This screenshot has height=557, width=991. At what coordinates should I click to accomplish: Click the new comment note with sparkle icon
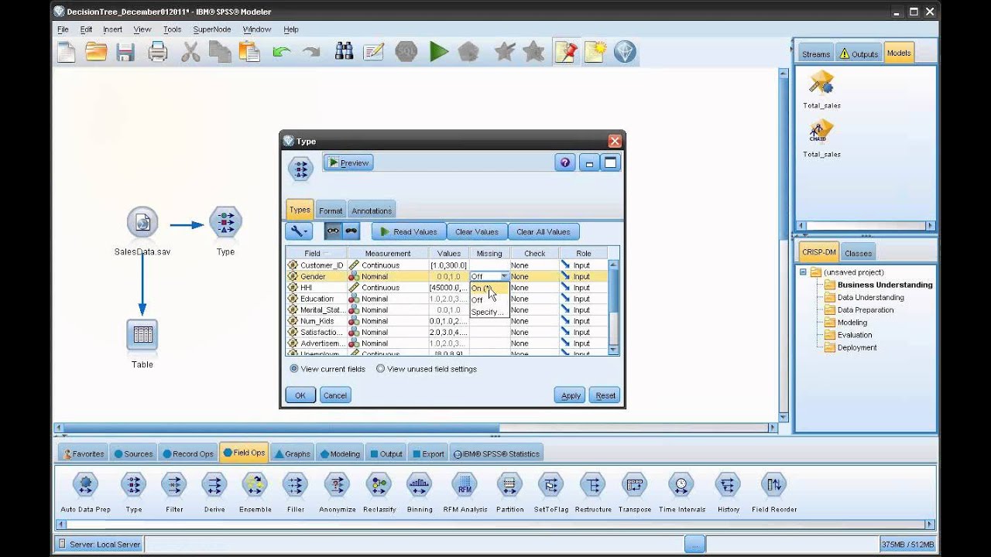click(x=595, y=52)
